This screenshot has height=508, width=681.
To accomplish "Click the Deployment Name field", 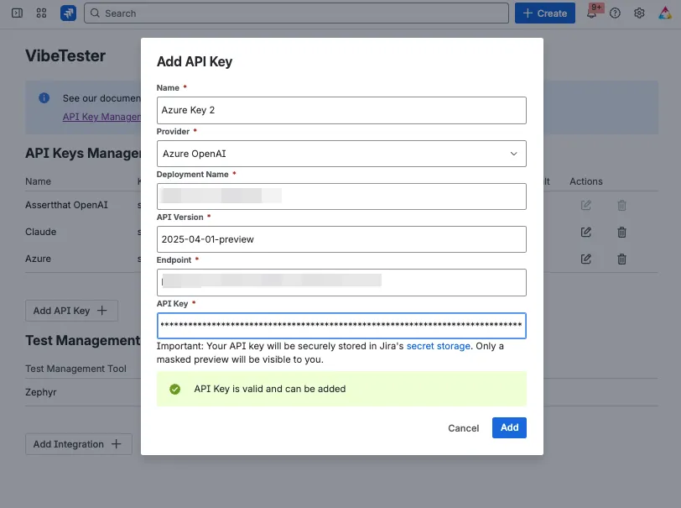I will [341, 196].
